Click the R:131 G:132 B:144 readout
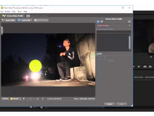The width and height of the screenshot is (154, 116). pos(54,99)
